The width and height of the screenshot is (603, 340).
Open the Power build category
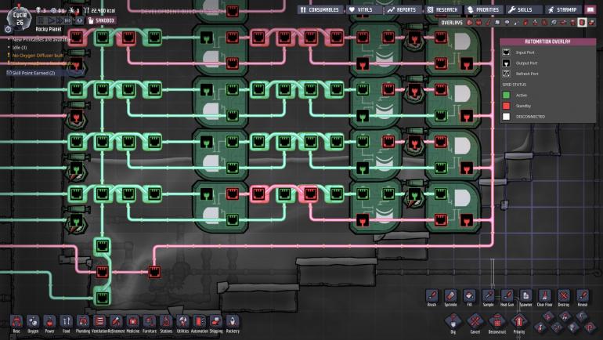[49, 324]
